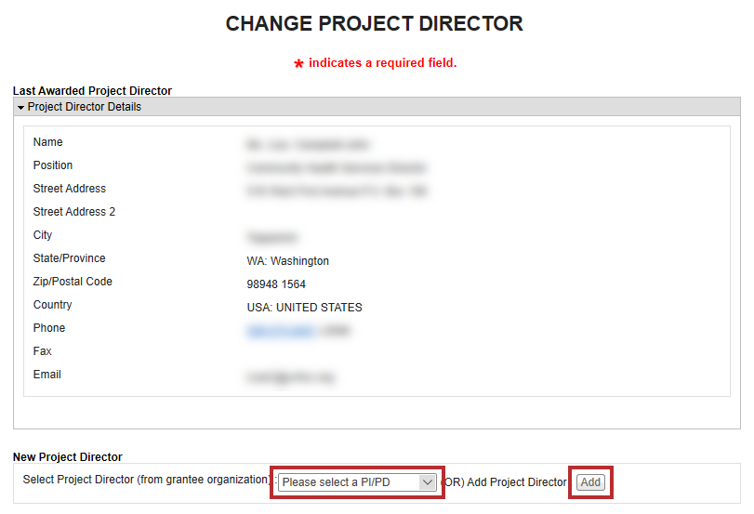Screen dimensions: 754x514
Task: Click the red asterisk required-field icon
Action: coord(298,64)
